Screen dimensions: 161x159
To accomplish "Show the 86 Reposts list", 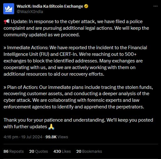I will [x=14, y=151].
